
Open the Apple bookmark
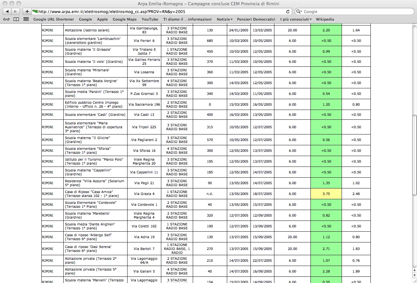pyautogui.click(x=102, y=19)
